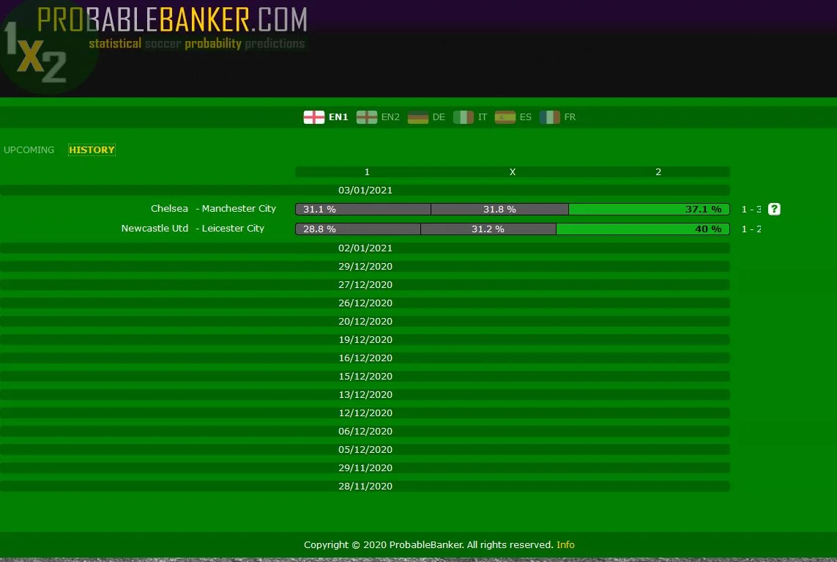Pick the Italian IT league flag
The height and width of the screenshot is (562, 837).
click(464, 117)
